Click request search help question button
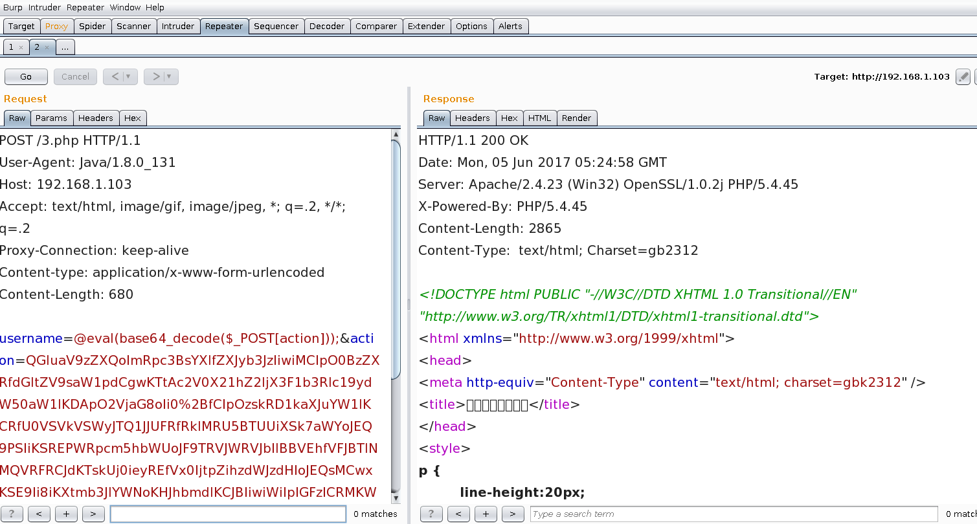 pos(12,514)
